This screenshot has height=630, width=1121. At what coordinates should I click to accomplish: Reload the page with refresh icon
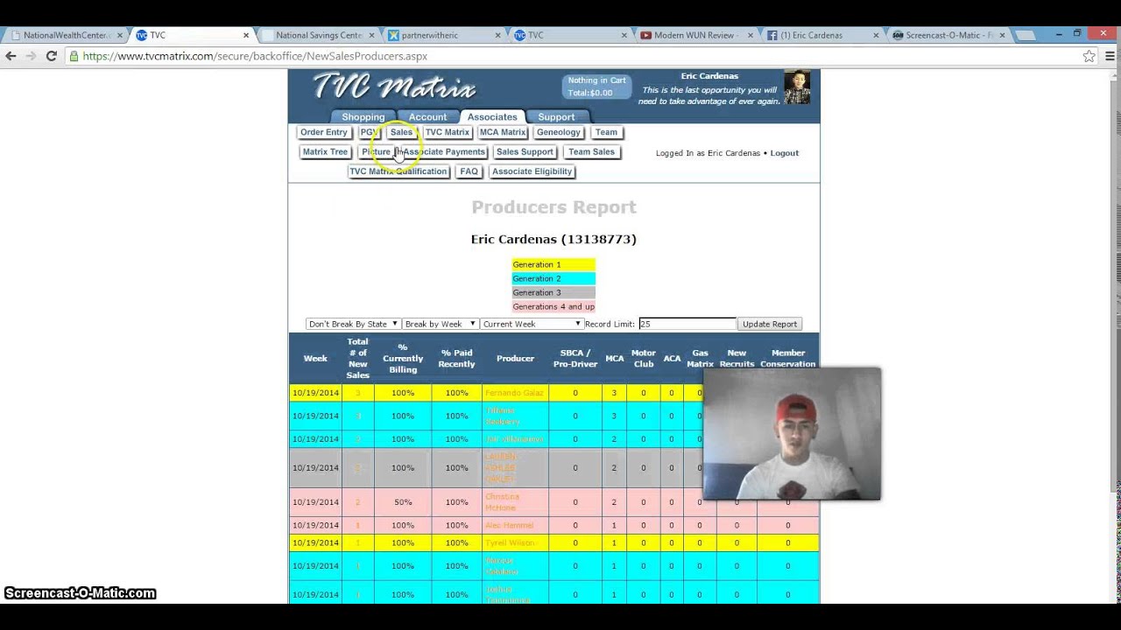52,56
